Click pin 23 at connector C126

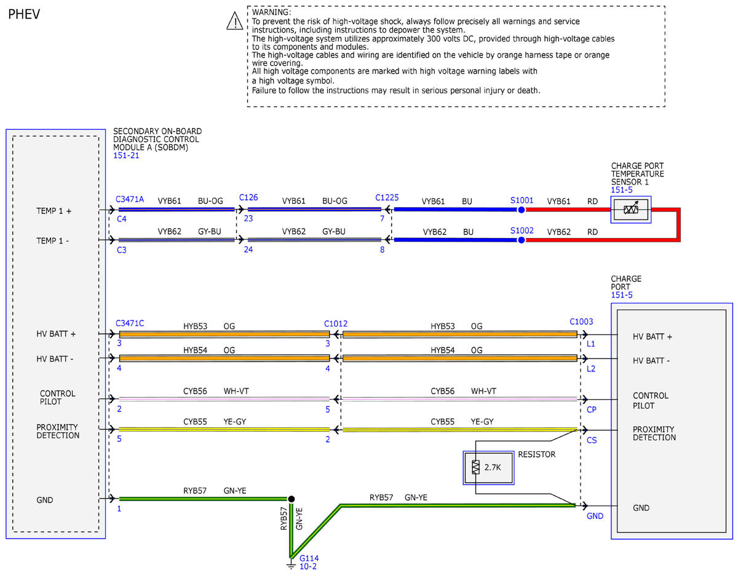(x=247, y=218)
